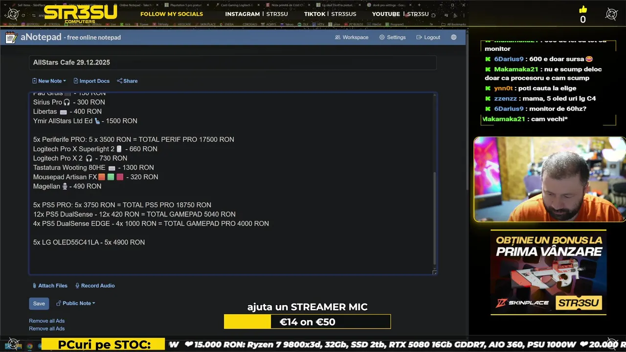Click the chair emoji after Ymir AllStars
Screen dimensions: 626x352
(97, 121)
